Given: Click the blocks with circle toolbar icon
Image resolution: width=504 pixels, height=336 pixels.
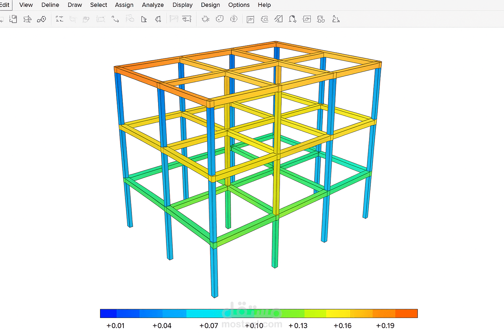Looking at the screenshot, I should [x=321, y=19].
